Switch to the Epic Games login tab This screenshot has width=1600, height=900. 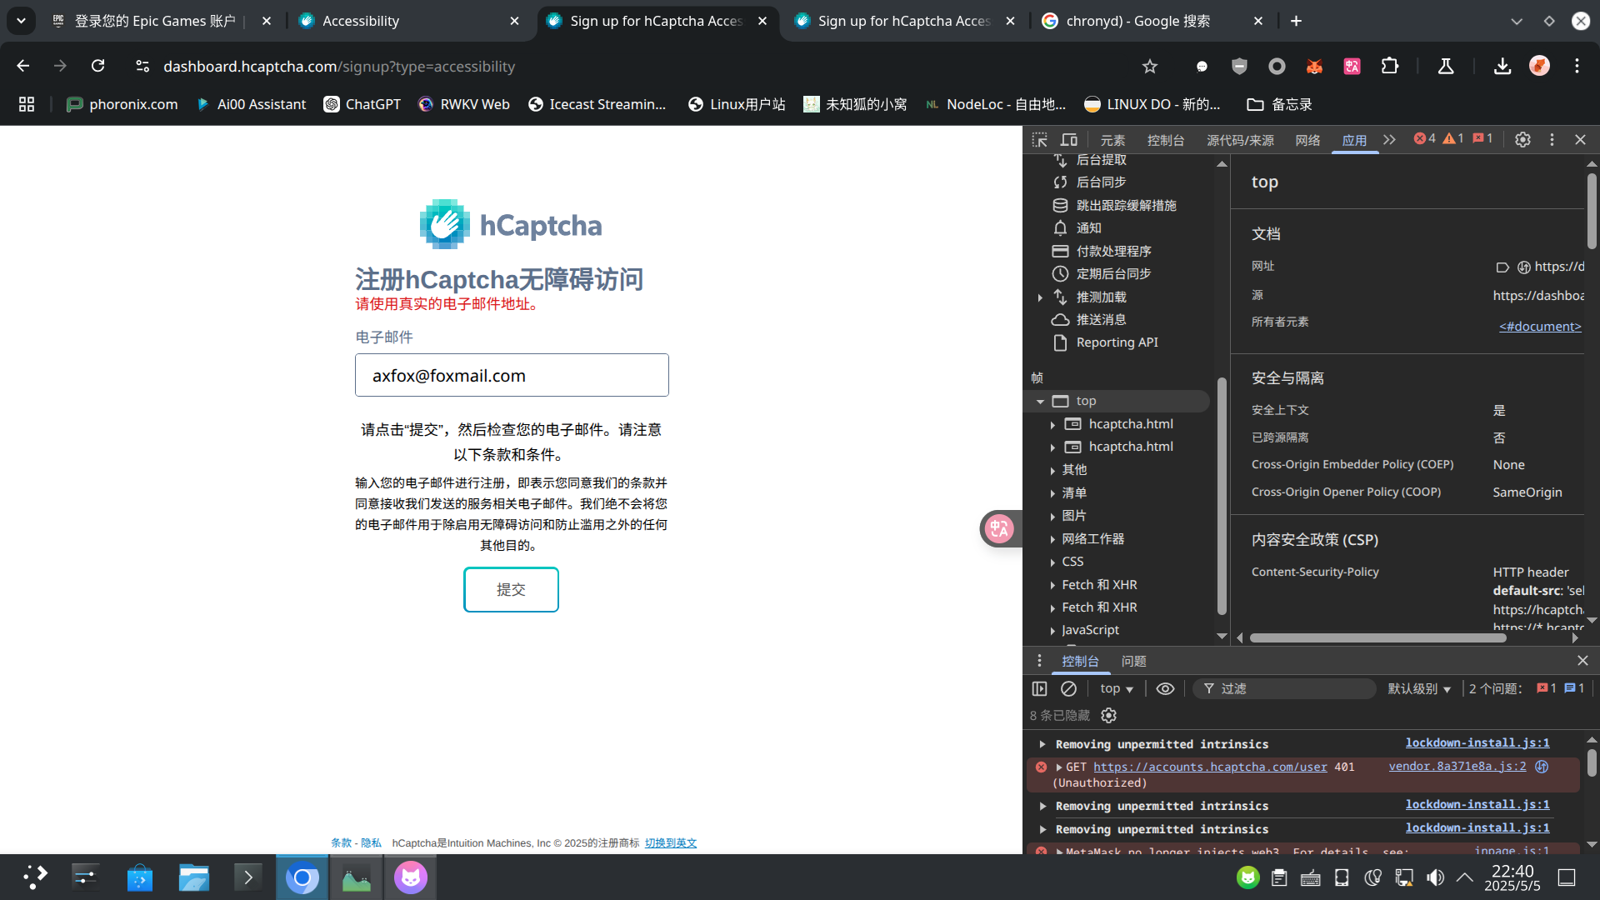tap(157, 21)
